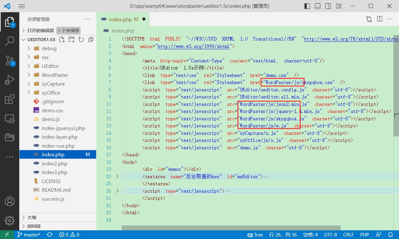Expand the folded textarea at line 20
This screenshot has width=399, height=239.
tap(117, 176)
